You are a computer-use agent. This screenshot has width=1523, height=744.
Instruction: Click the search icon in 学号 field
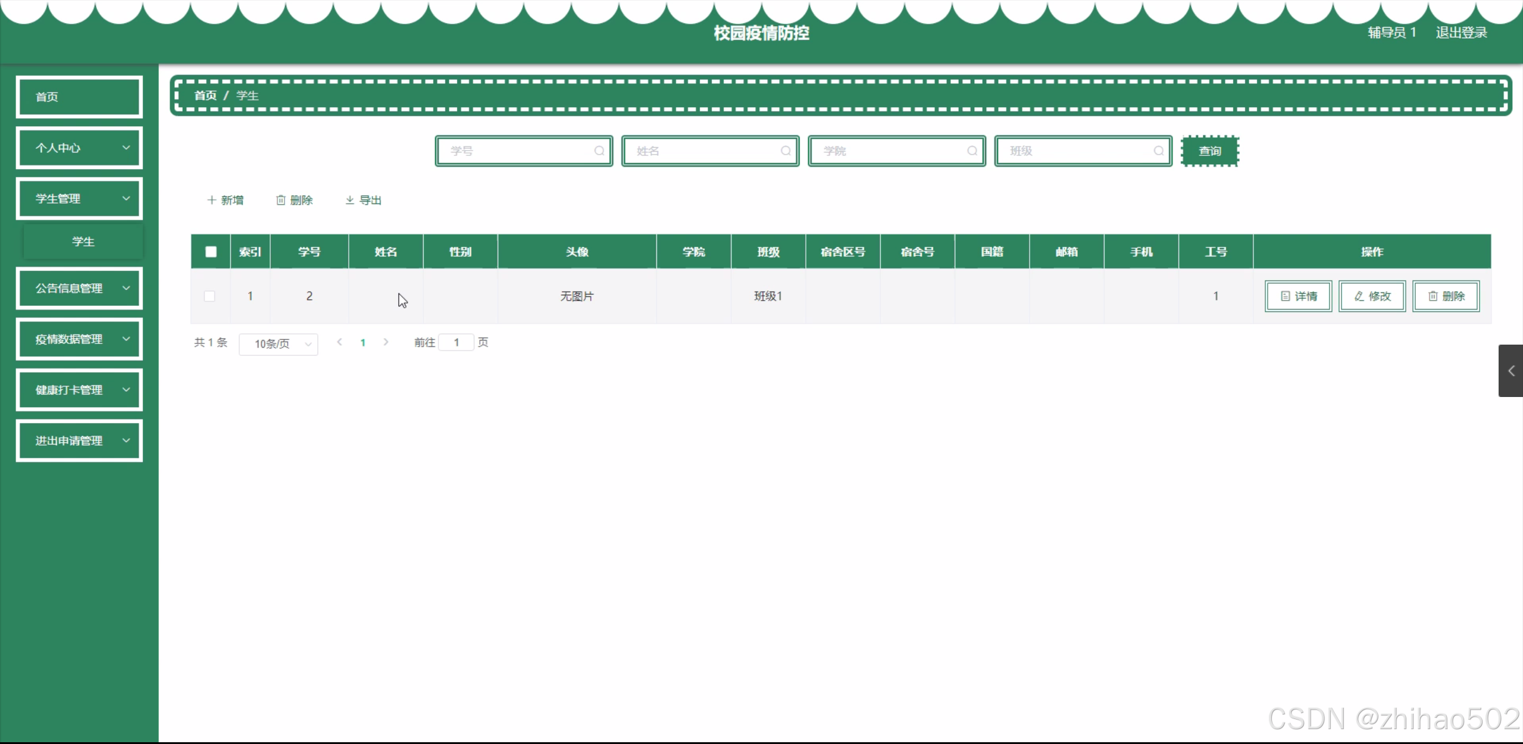(x=599, y=151)
